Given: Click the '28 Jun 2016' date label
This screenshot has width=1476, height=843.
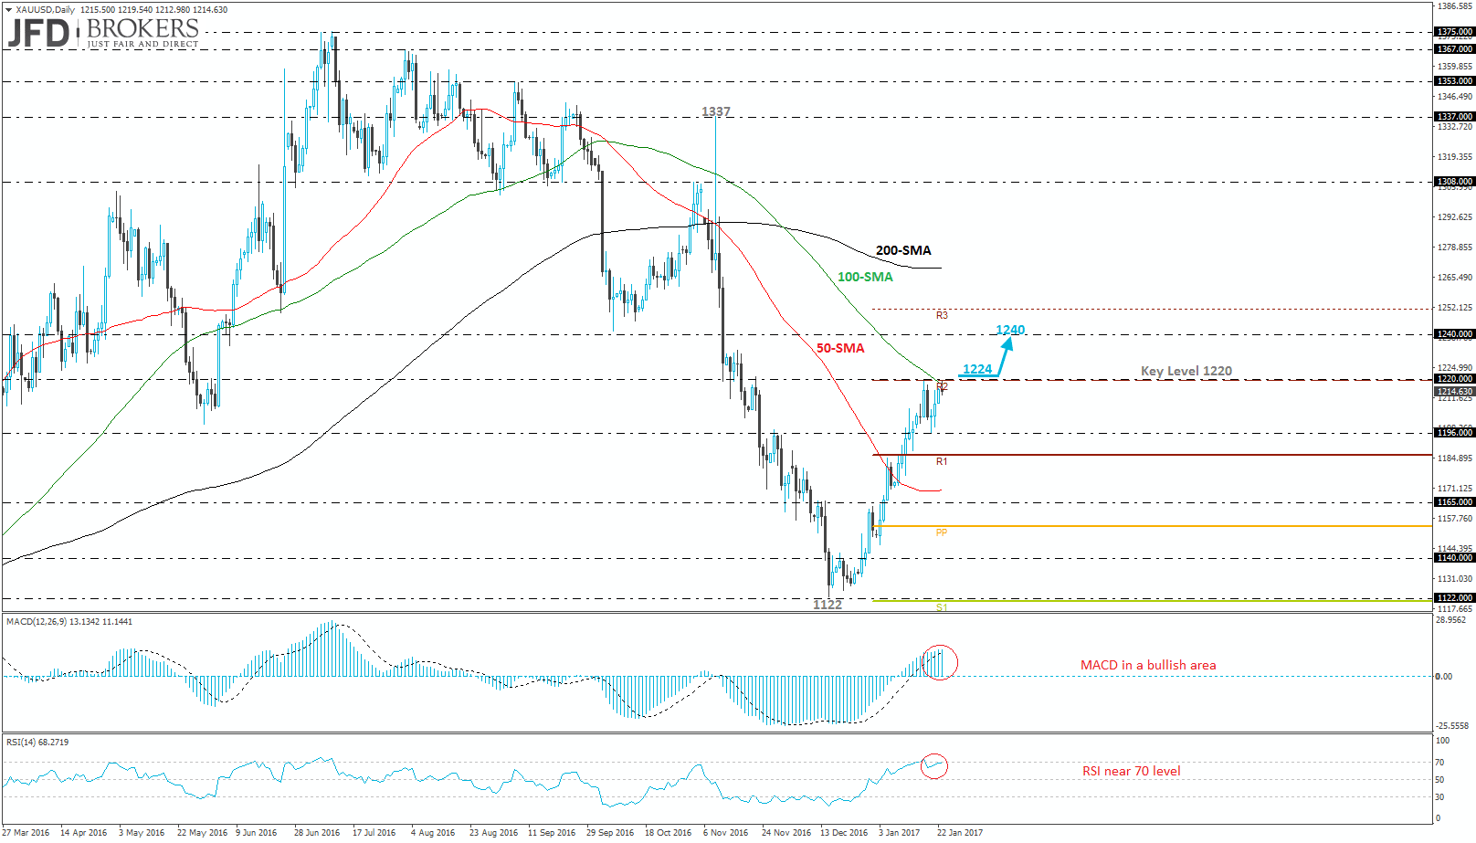Looking at the screenshot, I should click(x=317, y=832).
